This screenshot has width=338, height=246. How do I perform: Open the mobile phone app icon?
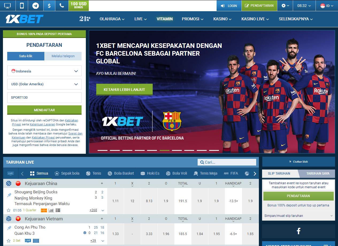click(22, 5)
